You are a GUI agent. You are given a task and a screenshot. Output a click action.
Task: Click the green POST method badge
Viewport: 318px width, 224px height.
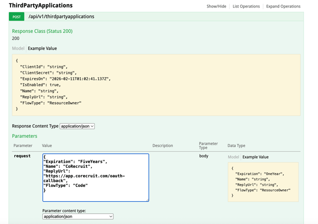17,17
